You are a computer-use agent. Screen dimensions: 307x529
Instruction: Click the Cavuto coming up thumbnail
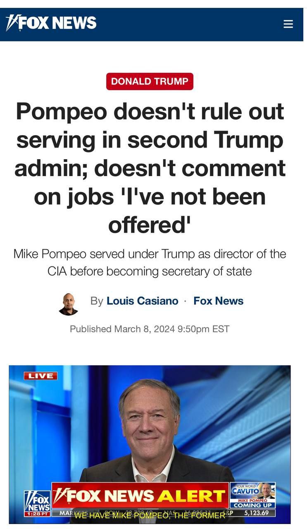click(253, 495)
